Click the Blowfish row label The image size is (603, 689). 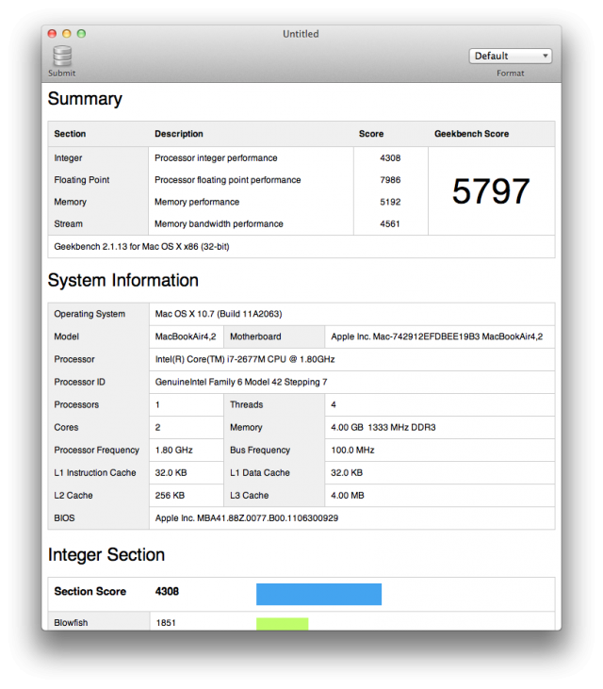click(71, 623)
